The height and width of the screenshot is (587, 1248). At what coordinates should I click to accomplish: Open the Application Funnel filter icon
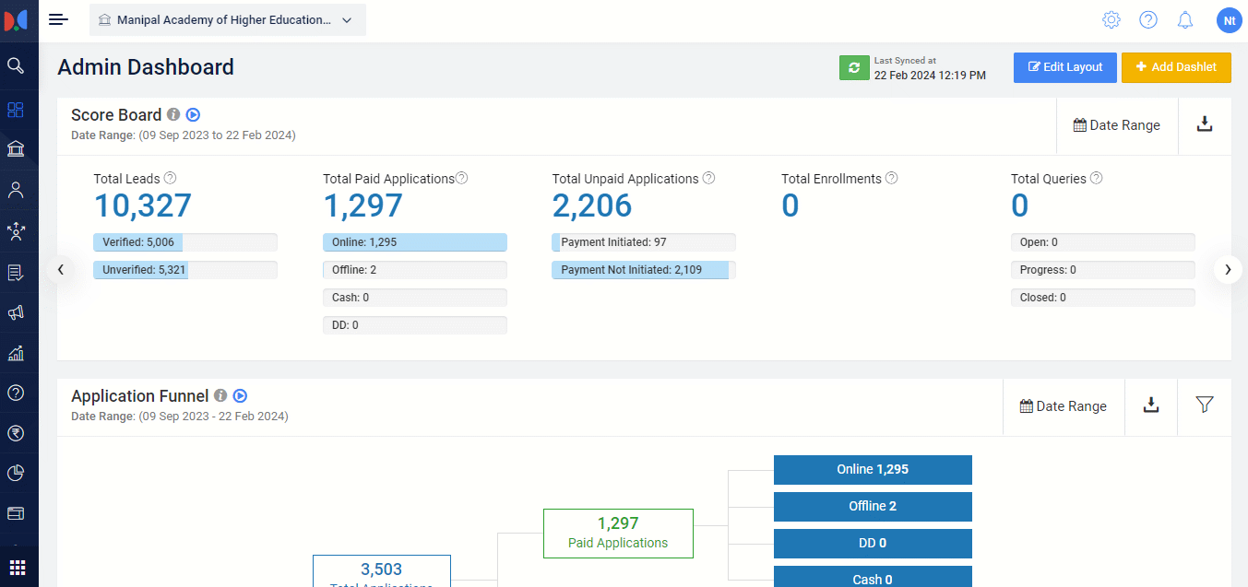pos(1205,405)
